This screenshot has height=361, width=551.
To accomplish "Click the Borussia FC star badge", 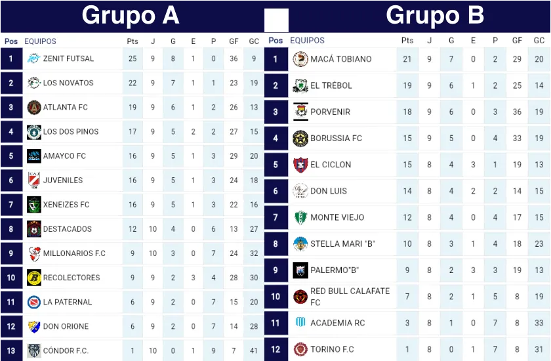I will 300,138.
